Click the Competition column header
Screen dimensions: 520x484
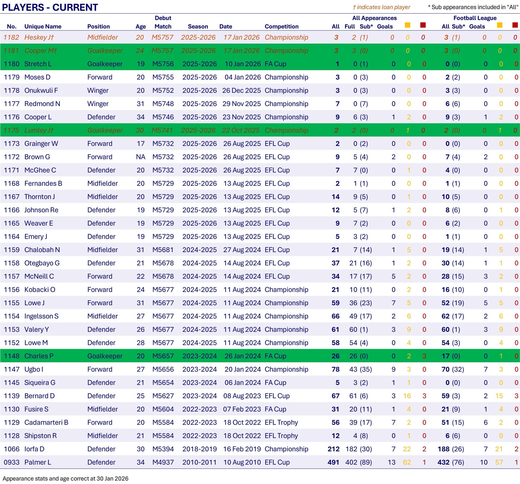(281, 27)
